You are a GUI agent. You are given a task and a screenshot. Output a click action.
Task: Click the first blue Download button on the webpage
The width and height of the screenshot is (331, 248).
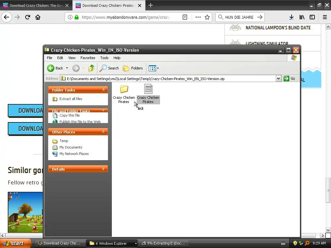point(26,110)
